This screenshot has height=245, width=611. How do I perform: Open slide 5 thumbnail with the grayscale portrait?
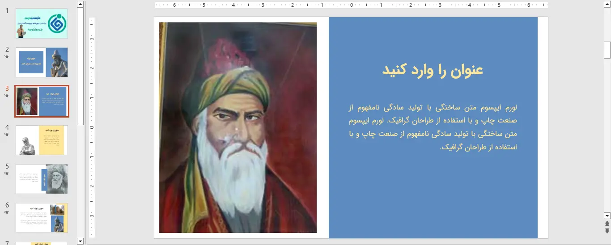(x=42, y=179)
